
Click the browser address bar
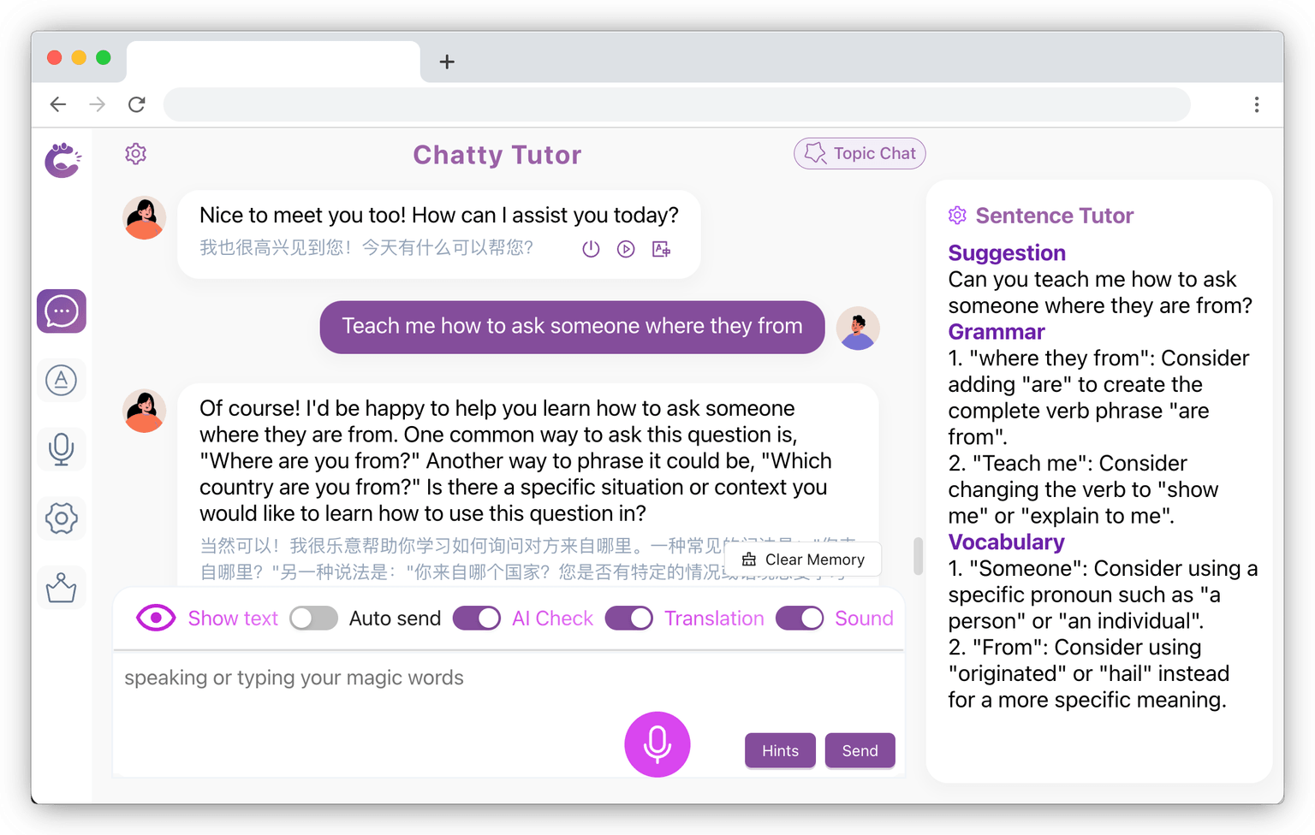tap(676, 104)
